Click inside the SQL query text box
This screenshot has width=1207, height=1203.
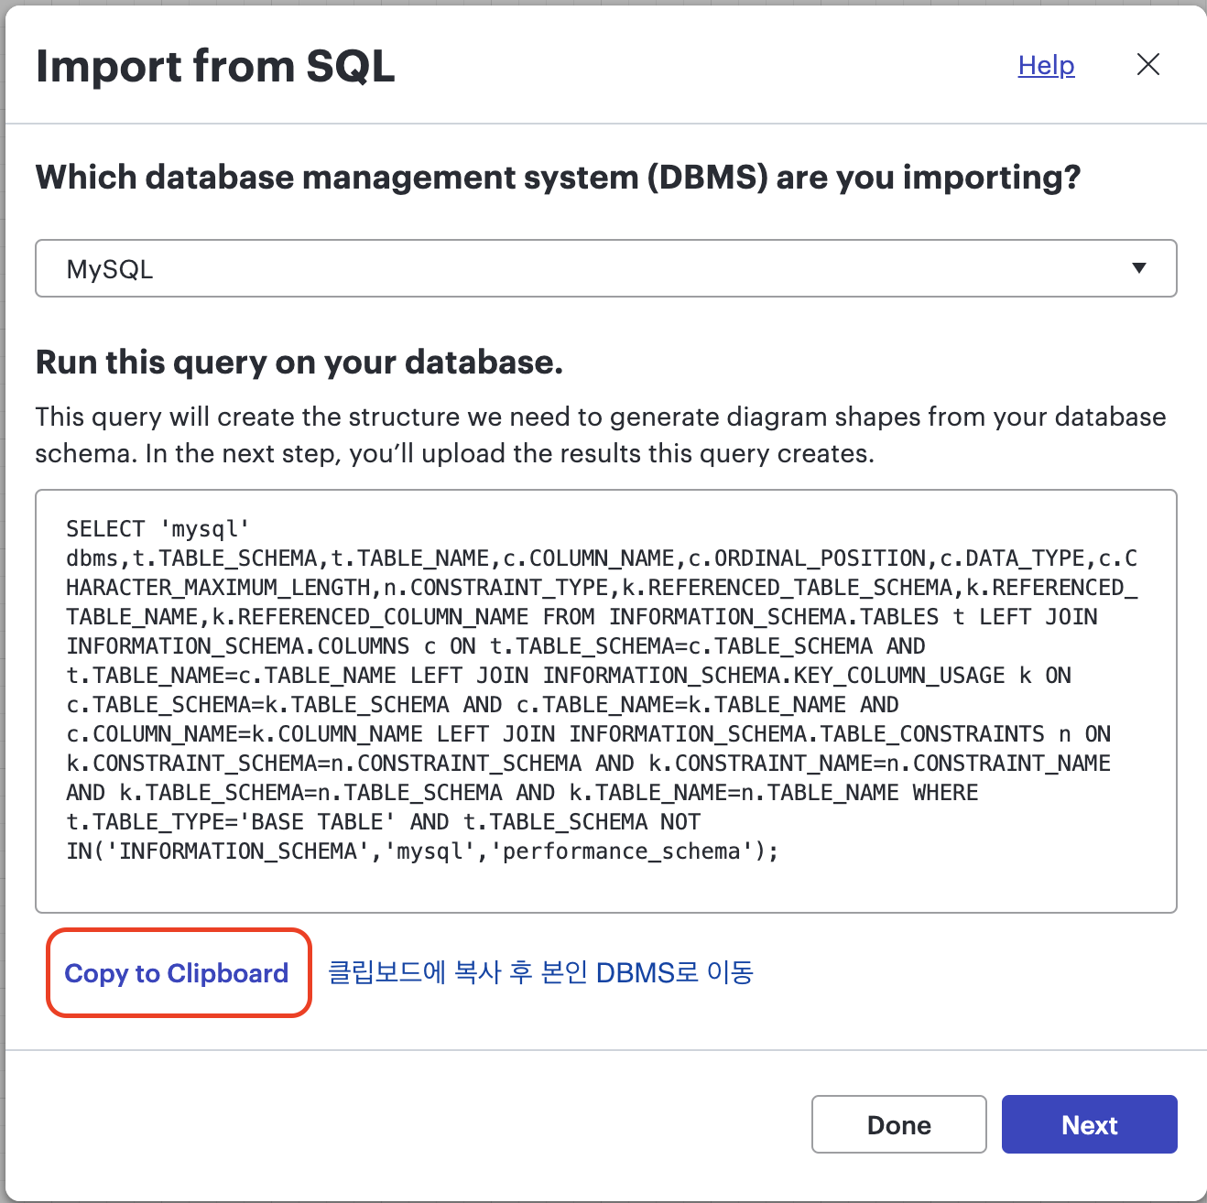(x=605, y=701)
